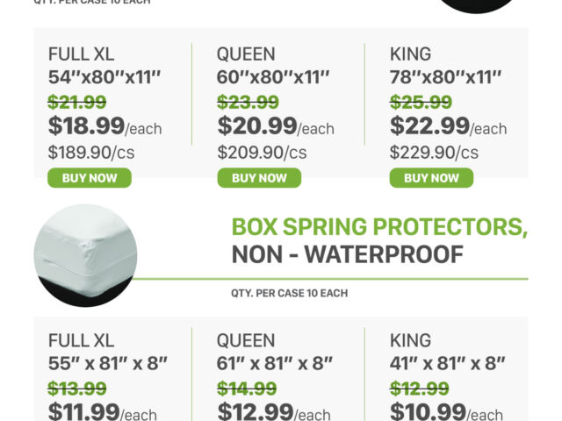Choose the Full XL 55" x 81" x 8" size

pos(108,362)
